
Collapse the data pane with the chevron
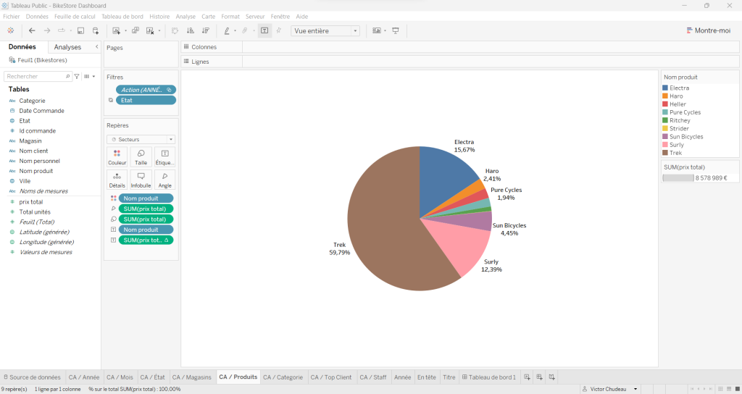coord(96,46)
